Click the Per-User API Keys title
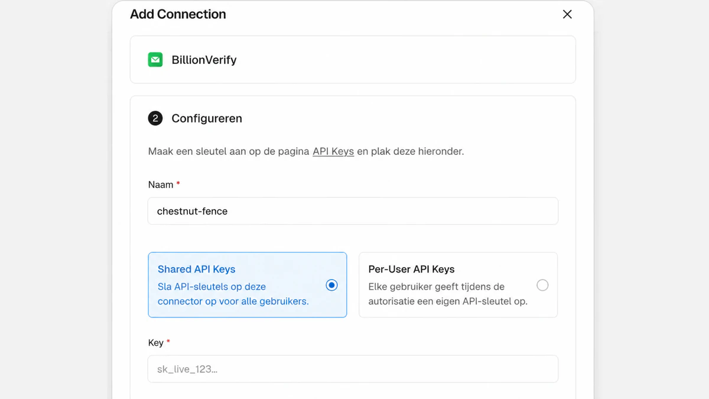This screenshot has width=709, height=399. pyautogui.click(x=411, y=269)
